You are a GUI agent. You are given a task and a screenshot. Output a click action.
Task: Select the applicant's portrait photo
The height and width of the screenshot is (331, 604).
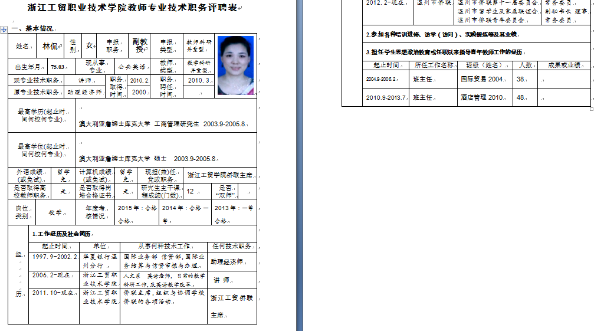pos(236,65)
